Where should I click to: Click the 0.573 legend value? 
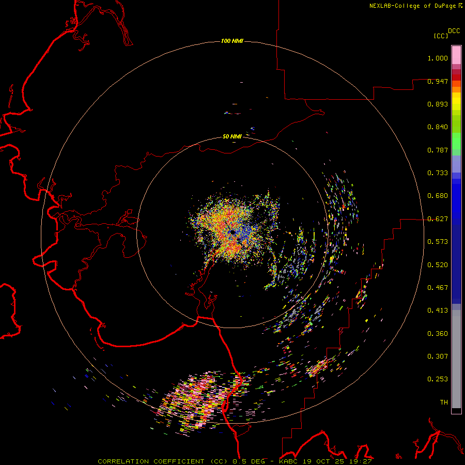click(x=438, y=242)
